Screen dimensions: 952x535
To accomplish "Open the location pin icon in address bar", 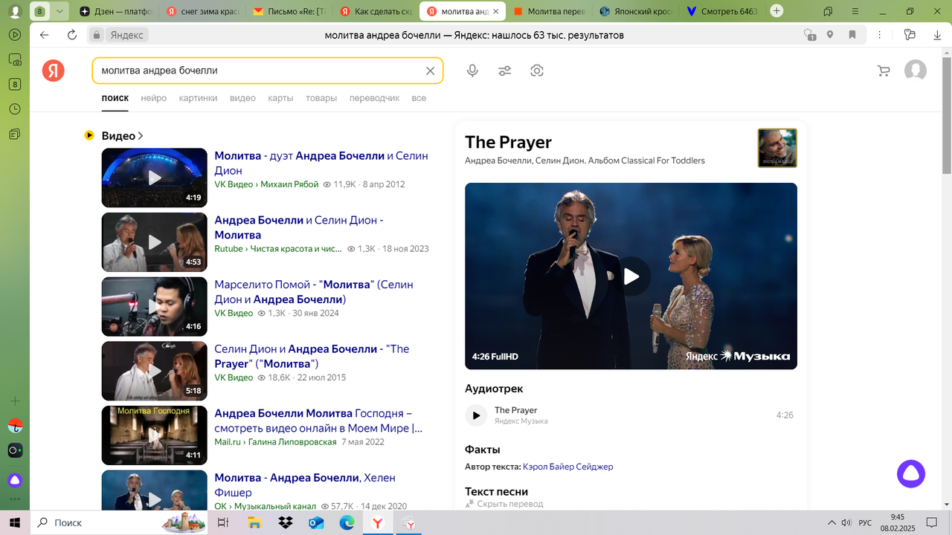I will click(830, 35).
